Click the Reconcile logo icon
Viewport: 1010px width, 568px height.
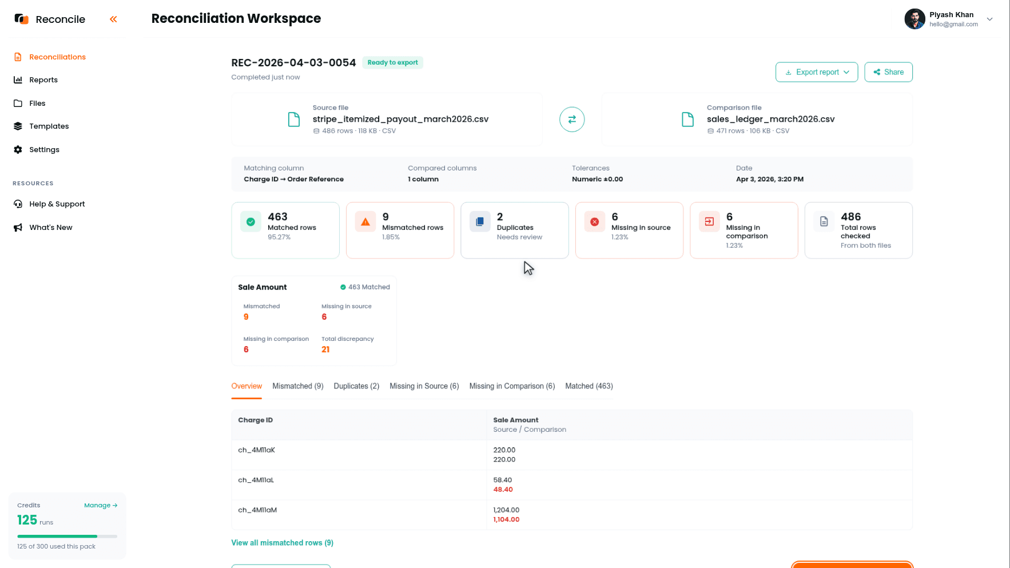(x=22, y=19)
